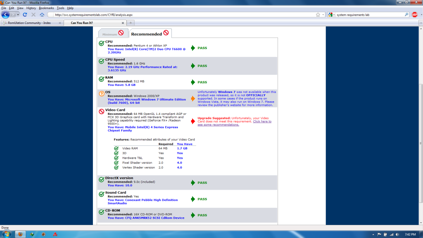Open the History menu
423x238 pixels.
31,8
